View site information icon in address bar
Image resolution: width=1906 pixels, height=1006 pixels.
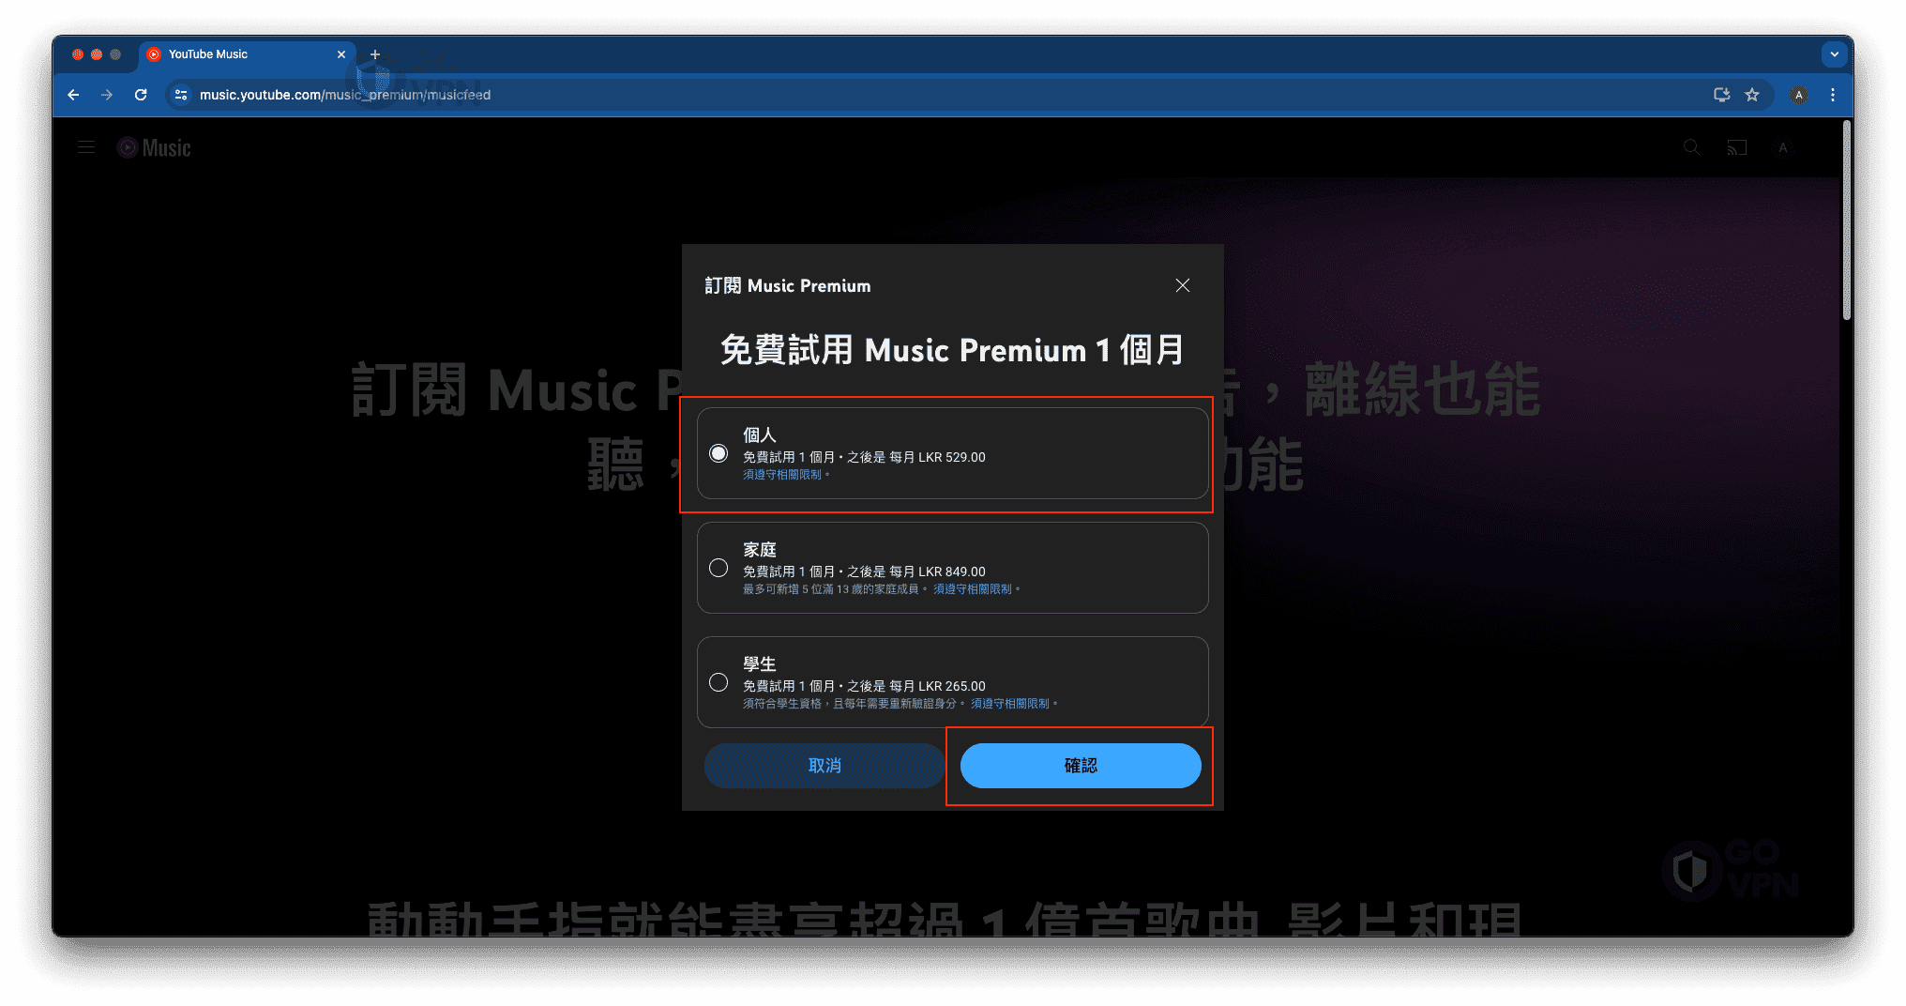click(181, 95)
